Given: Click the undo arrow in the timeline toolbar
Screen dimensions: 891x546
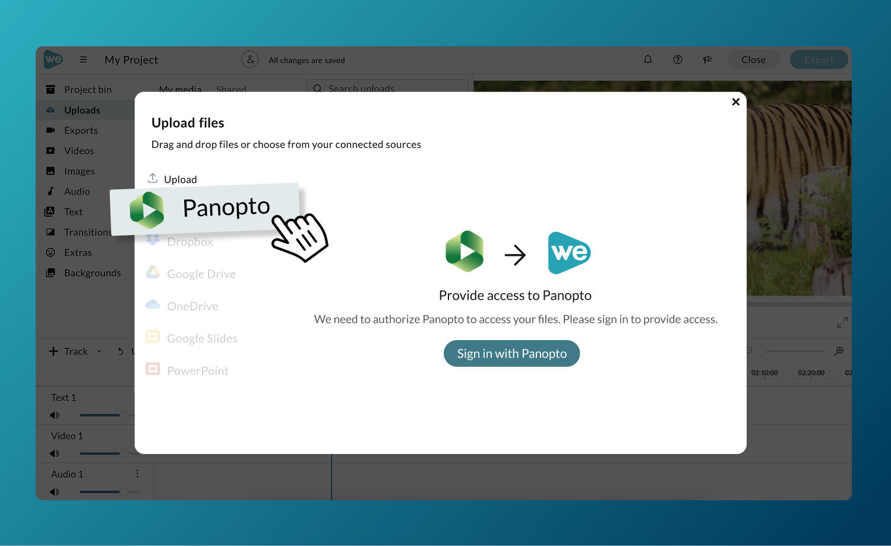Looking at the screenshot, I should (121, 351).
